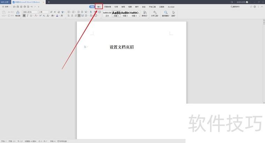The height and width of the screenshot is (143, 265).
Task: Click the command search box
Action: [235, 7]
